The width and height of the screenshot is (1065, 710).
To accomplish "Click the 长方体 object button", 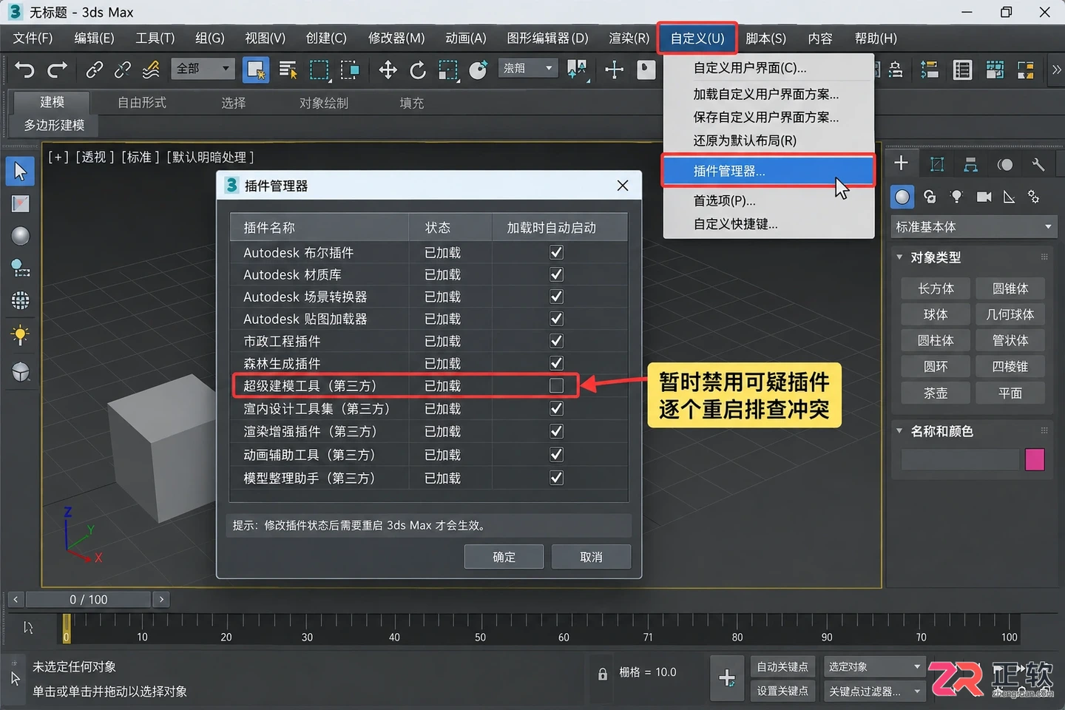I will (x=936, y=288).
